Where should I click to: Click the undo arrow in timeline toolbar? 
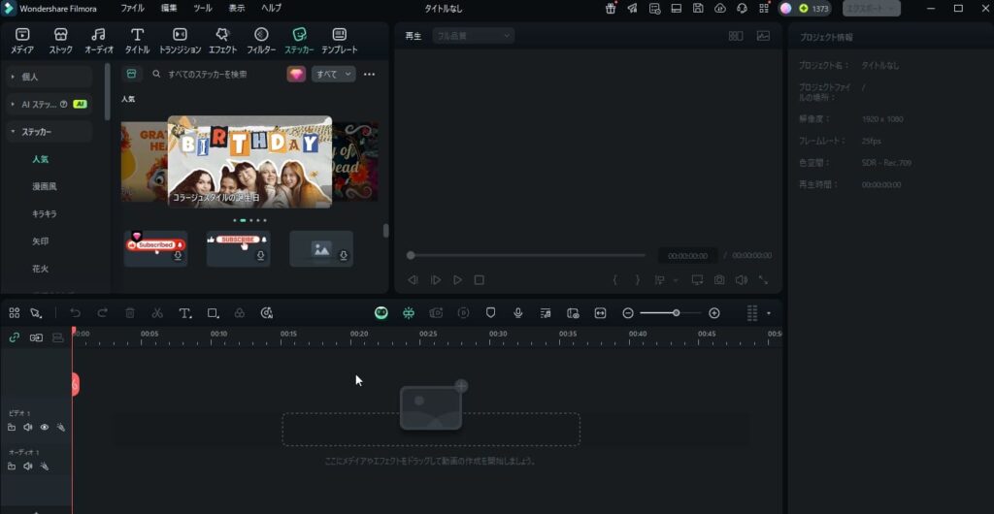point(76,312)
